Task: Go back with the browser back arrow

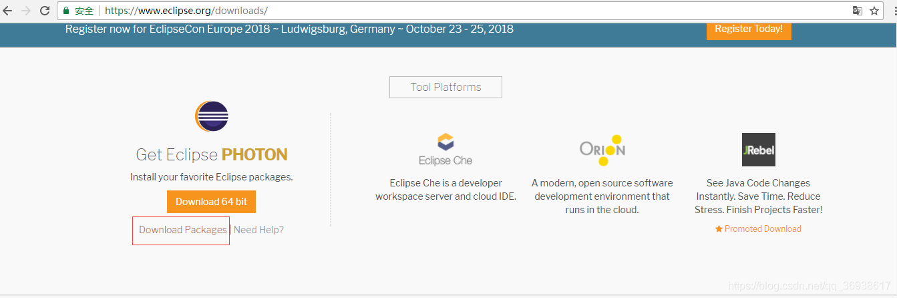Action: point(8,11)
